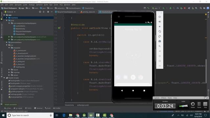Expand the generatedJava folder
The image size is (210, 118).
(x=7, y=42)
